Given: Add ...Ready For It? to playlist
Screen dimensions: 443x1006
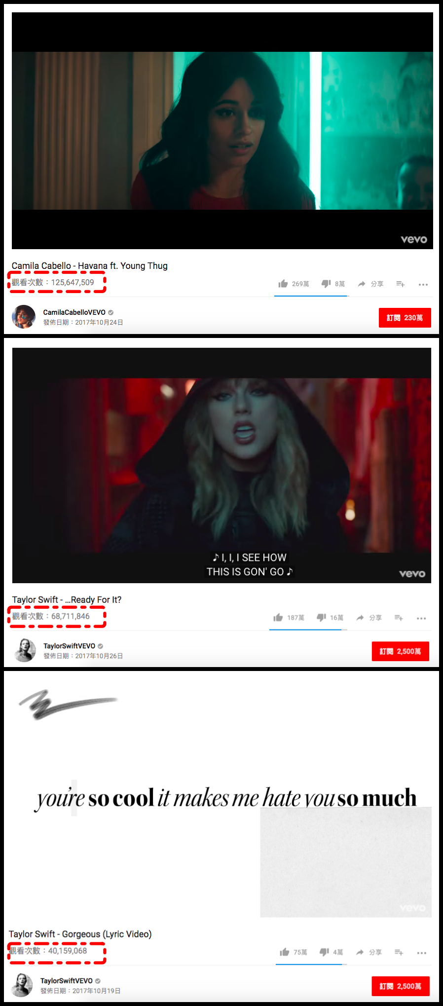Looking at the screenshot, I should pos(399,618).
